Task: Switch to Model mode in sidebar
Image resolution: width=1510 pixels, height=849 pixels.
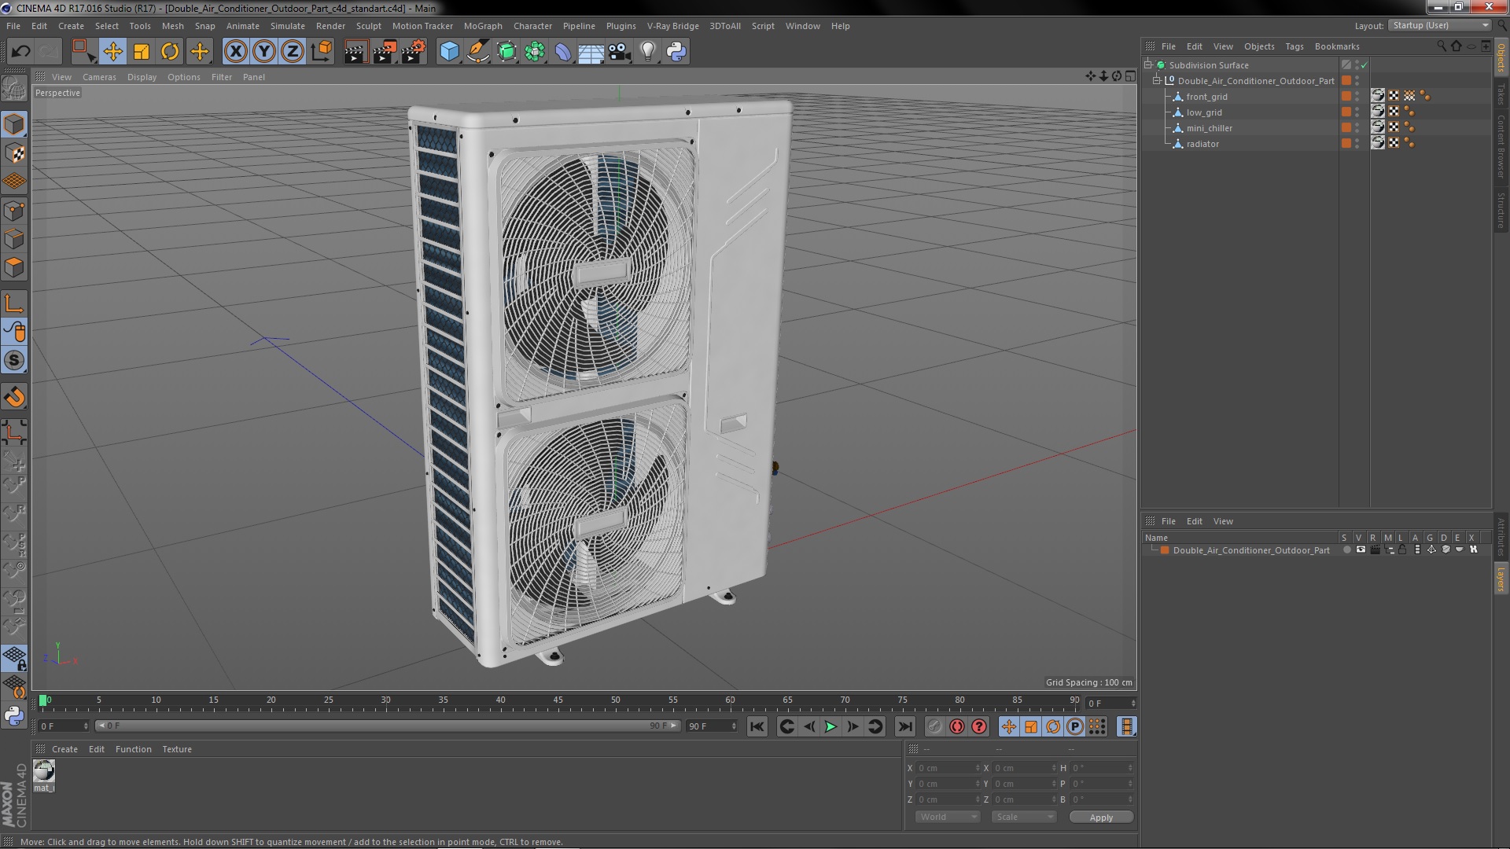Action: (14, 124)
